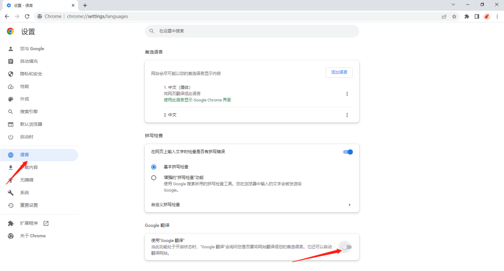Open more options for second 中文 language
Image resolution: width=504 pixels, height=271 pixels.
coord(347,115)
